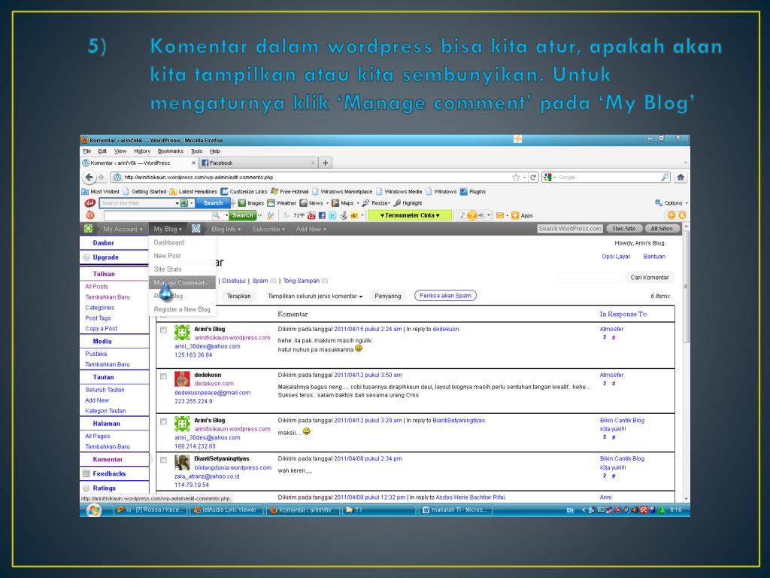Click the Termometer Cinta green button
770x578 pixels.
pyautogui.click(x=410, y=215)
